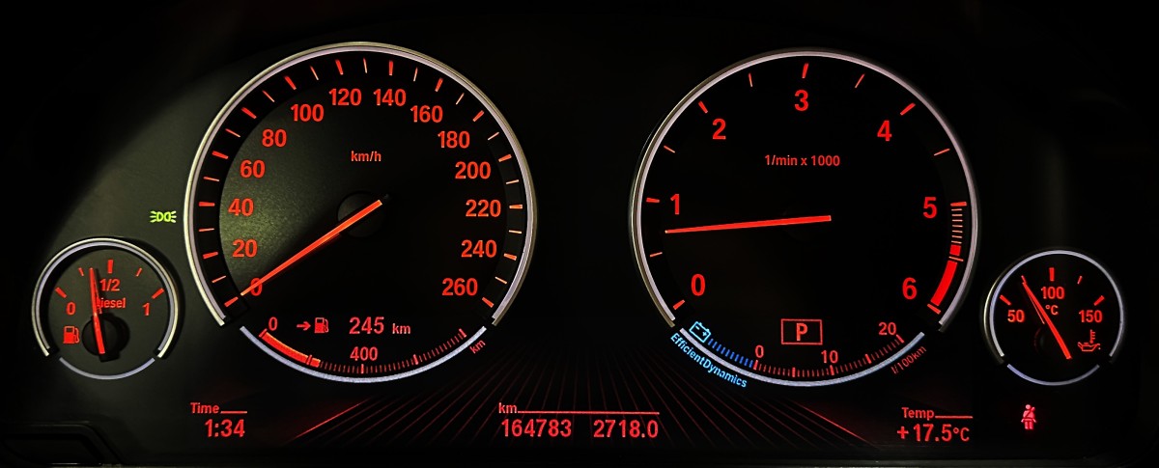Click the fuel pump icon in fuel gauge

click(x=71, y=335)
